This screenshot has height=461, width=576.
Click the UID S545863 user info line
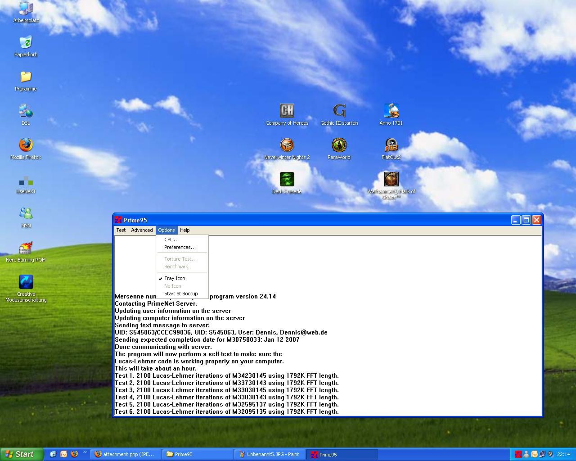pyautogui.click(x=221, y=332)
